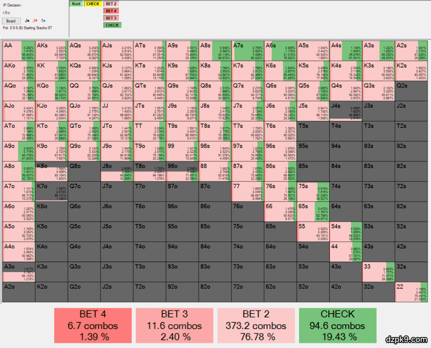Select the KK hand cell

(x=51, y=70)
